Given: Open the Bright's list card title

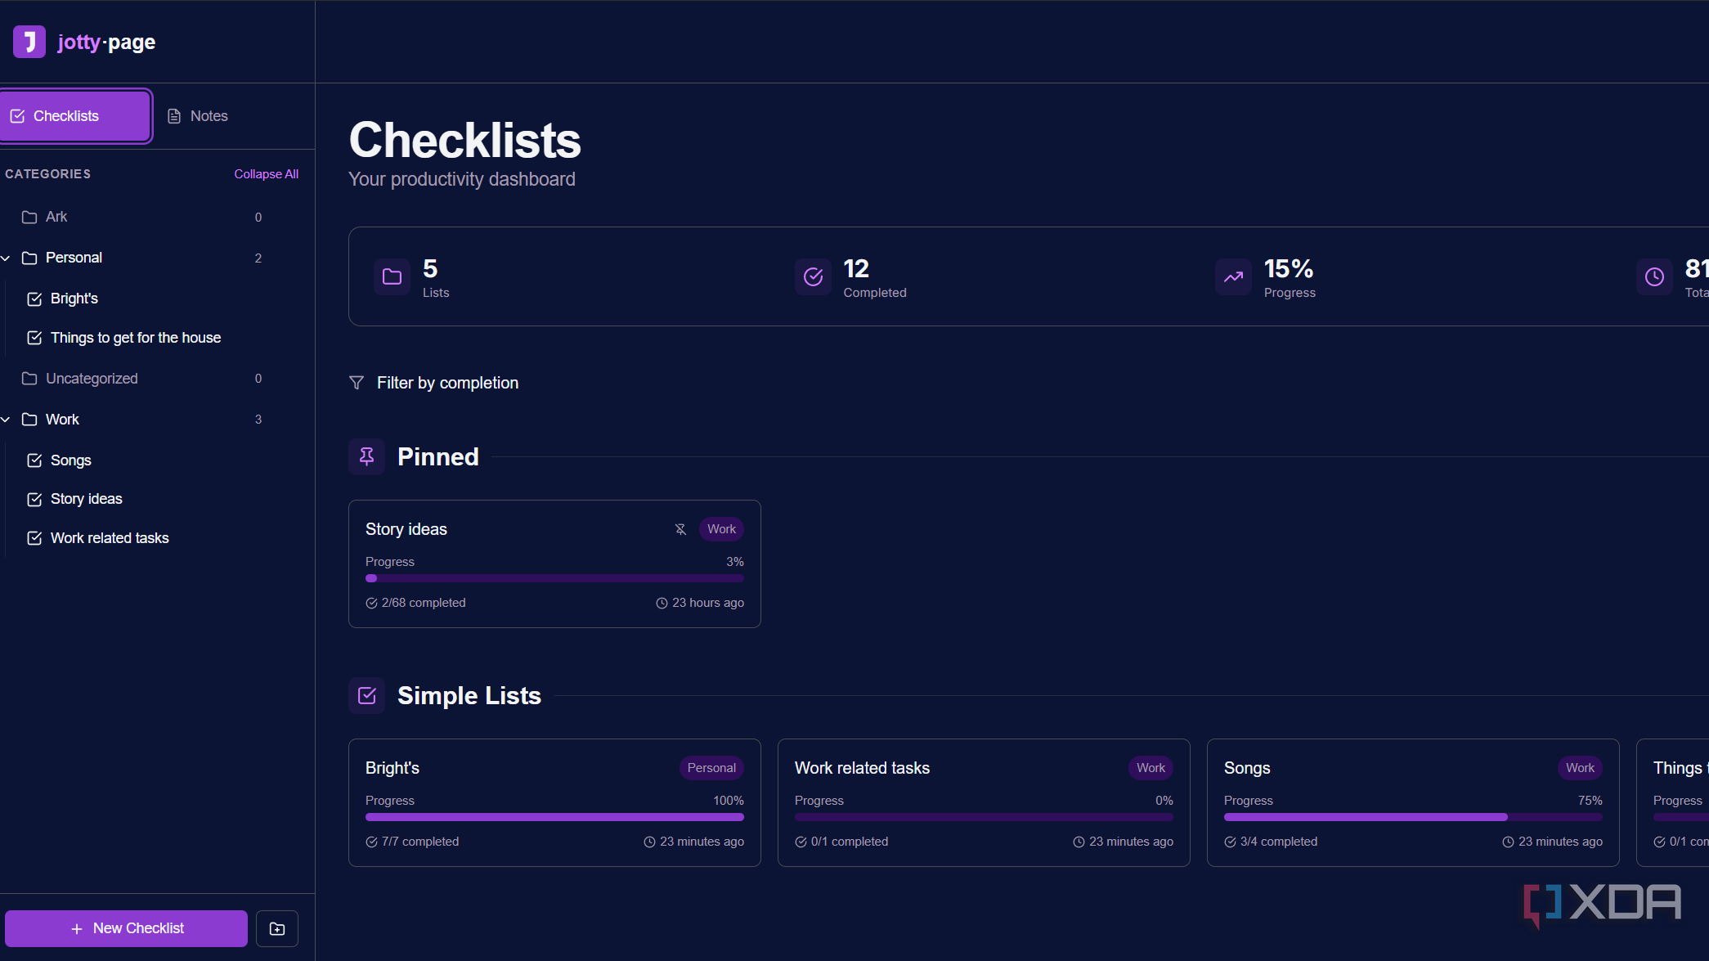Looking at the screenshot, I should (392, 768).
